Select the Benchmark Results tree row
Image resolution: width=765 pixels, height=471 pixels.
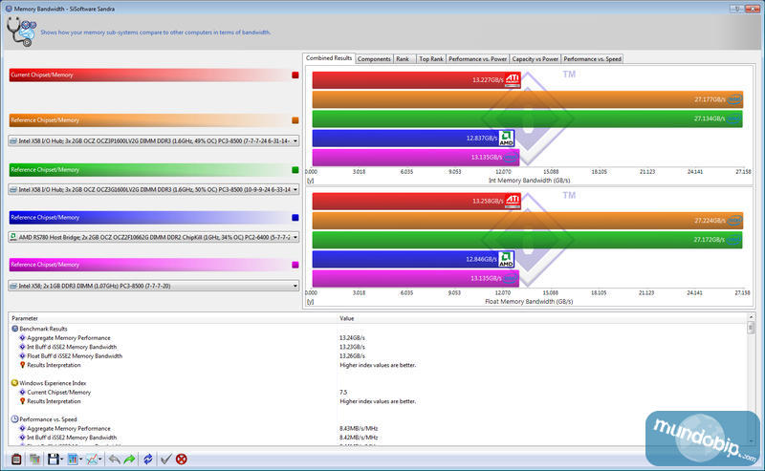coord(43,329)
